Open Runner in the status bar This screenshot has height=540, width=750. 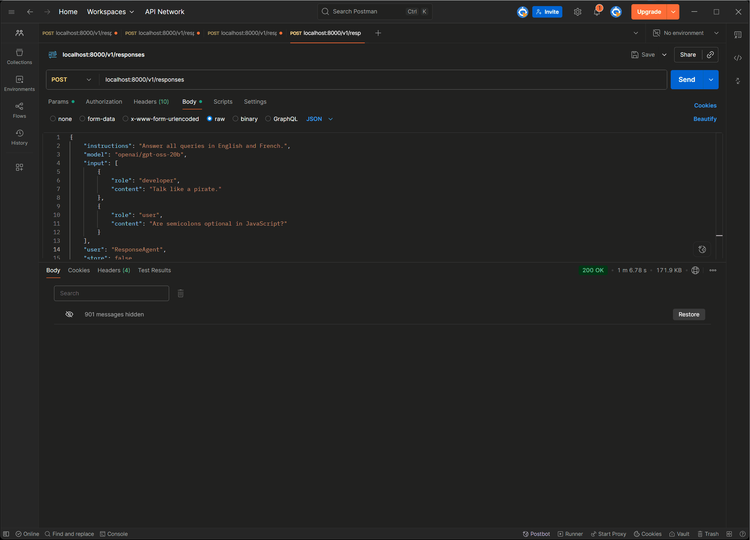[570, 534]
